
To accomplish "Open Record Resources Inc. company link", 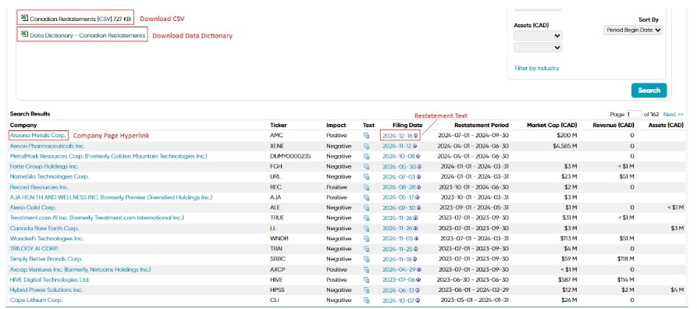I will point(39,187).
